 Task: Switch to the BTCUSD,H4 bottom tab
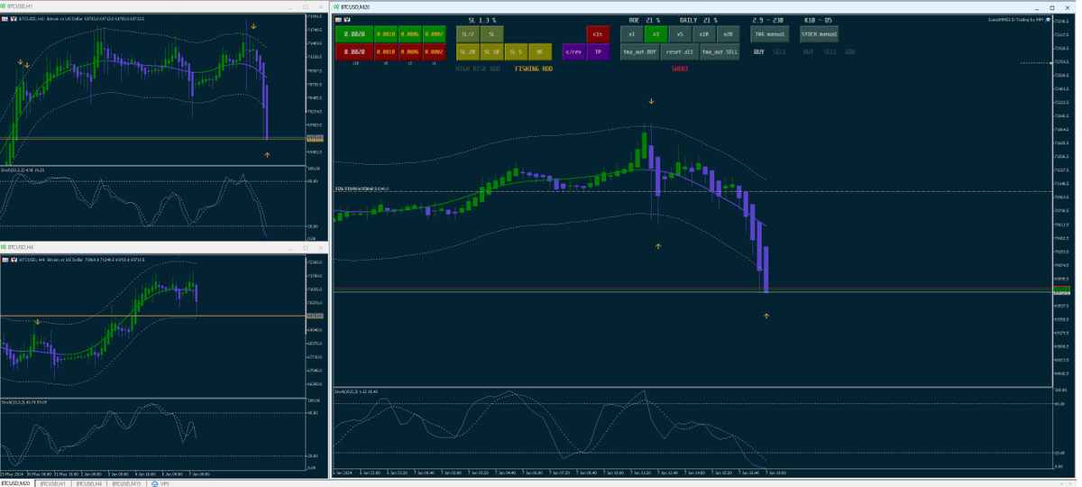[x=88, y=483]
